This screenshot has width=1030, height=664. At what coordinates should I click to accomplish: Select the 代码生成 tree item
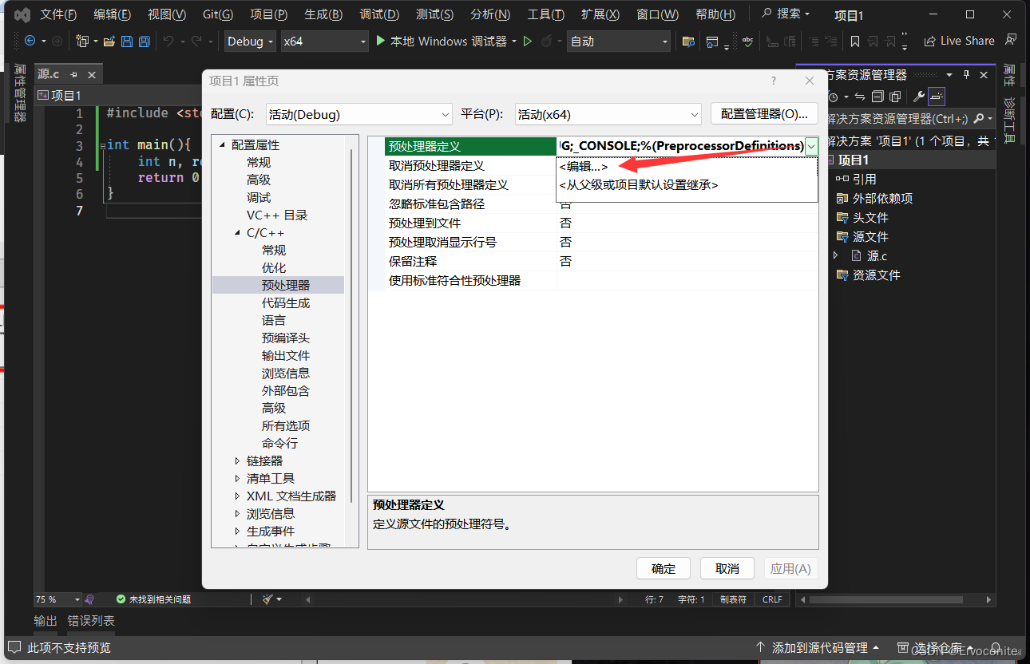coord(286,303)
